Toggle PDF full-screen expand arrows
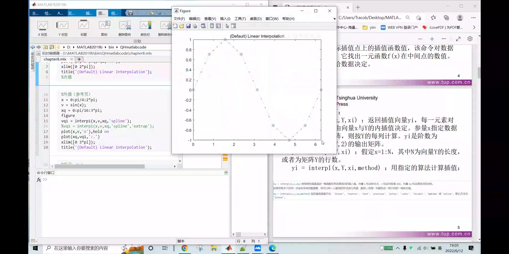Screen dimensions: 509x254 click(458, 39)
